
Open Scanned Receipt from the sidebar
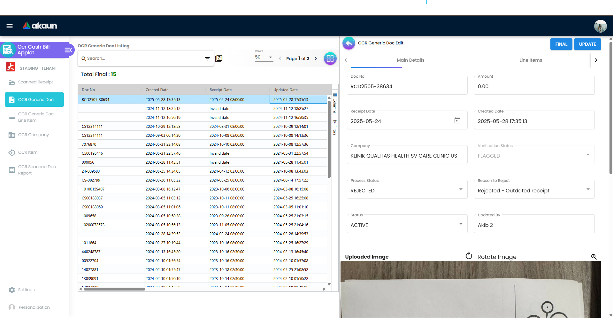tap(34, 82)
